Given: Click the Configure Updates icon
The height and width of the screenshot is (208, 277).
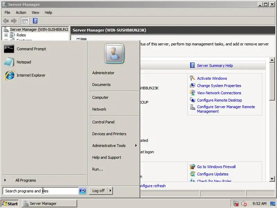Looking at the screenshot, I should (x=192, y=174).
